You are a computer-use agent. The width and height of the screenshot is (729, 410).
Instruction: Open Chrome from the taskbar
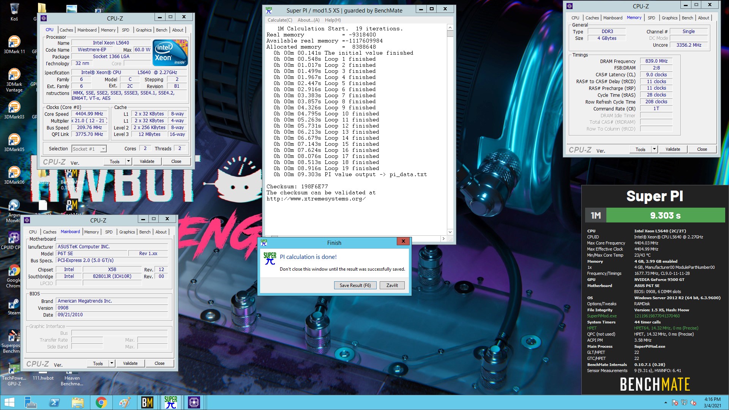101,402
